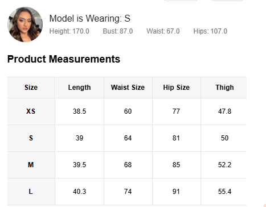Click the Waist Size column header
This screenshot has width=266, height=207.
coord(128,88)
